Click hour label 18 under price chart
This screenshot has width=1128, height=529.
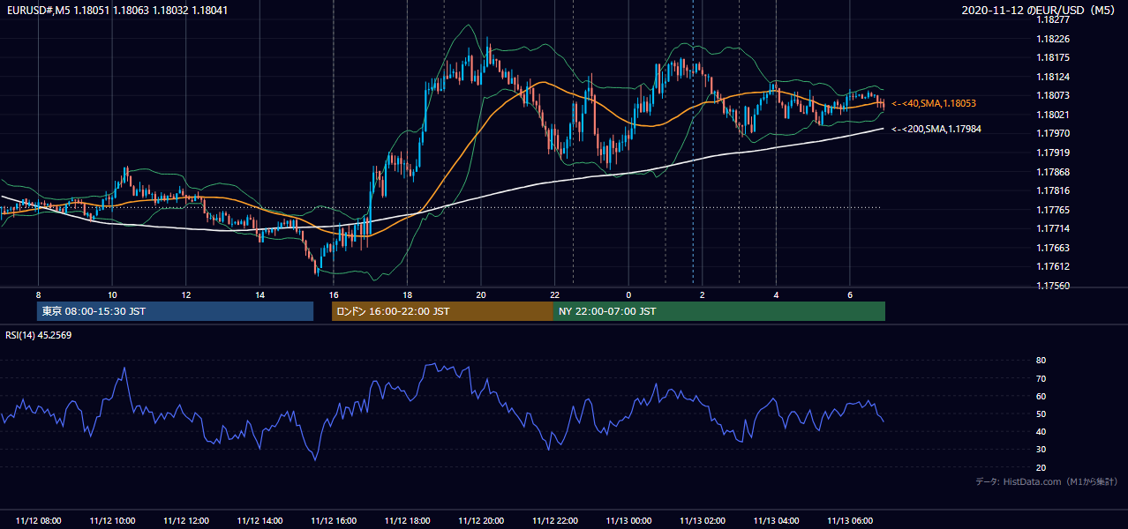click(407, 294)
